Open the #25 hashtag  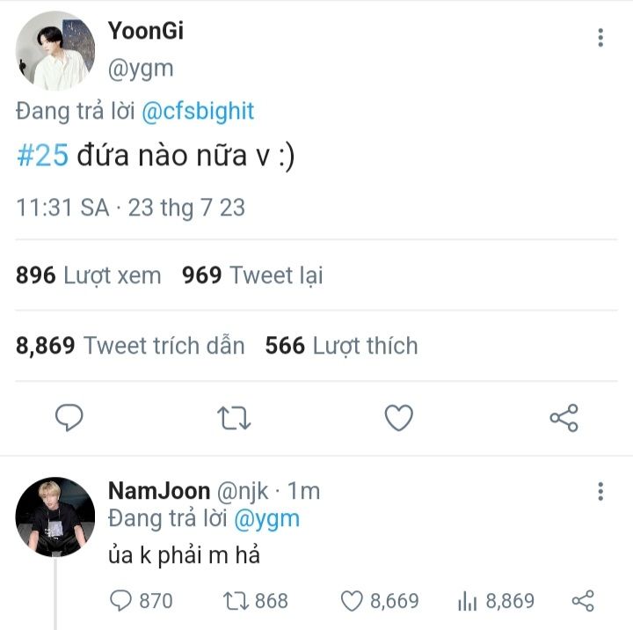(42, 157)
